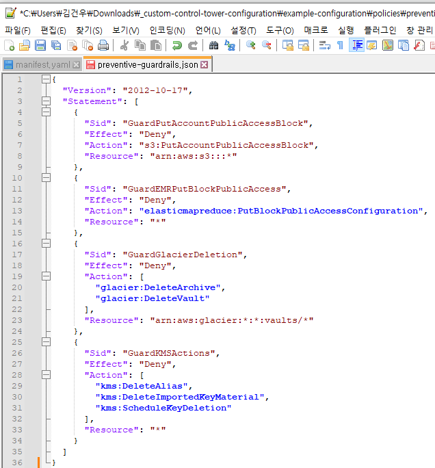Click "GuardPutAccountPublicAccessBlock" Sid text
Viewport: 435px width, 468px height.
click(215, 123)
